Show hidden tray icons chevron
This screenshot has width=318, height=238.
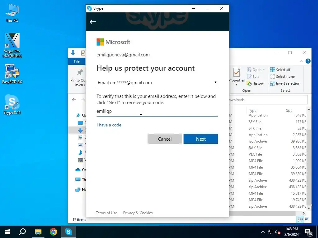pyautogui.click(x=263, y=232)
